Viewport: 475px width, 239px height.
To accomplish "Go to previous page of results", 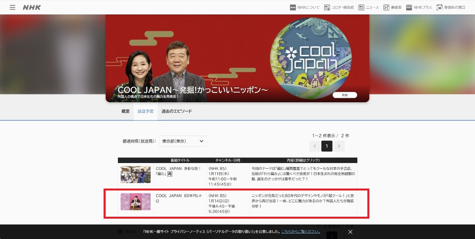I will [315, 146].
